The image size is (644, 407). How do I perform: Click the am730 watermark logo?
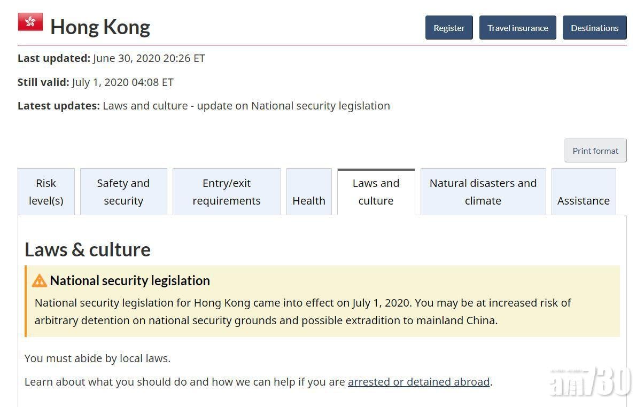(x=591, y=381)
